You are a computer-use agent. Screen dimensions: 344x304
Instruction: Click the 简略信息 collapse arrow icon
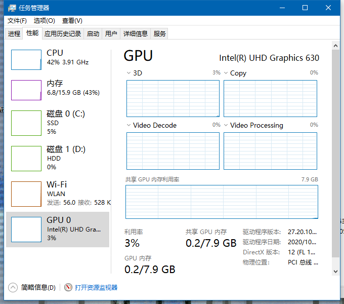(13, 287)
